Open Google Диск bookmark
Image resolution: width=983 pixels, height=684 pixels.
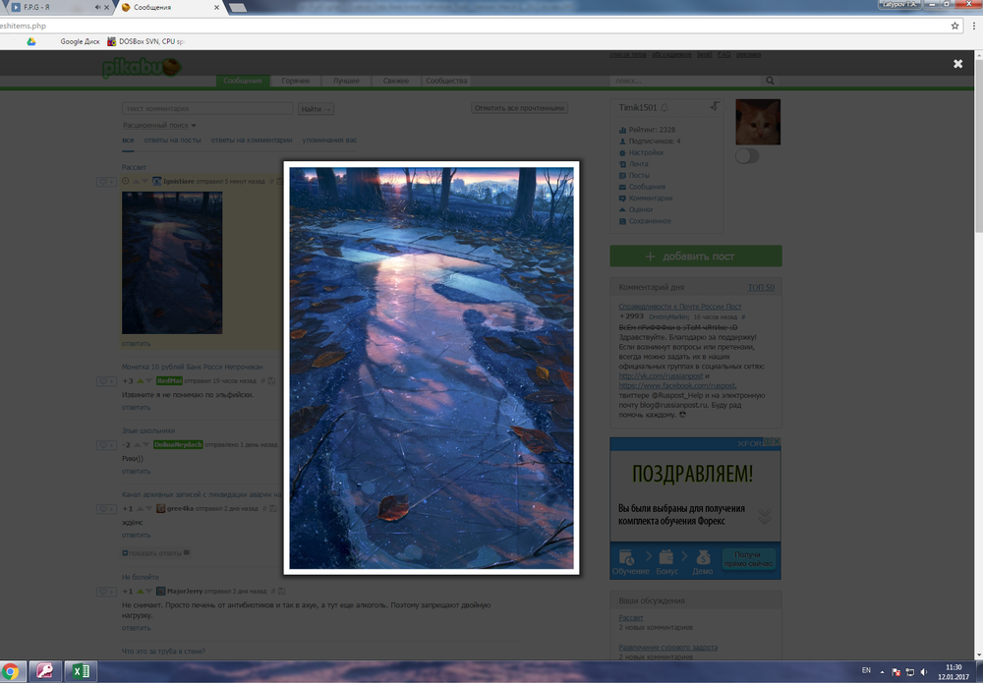pyautogui.click(x=80, y=41)
